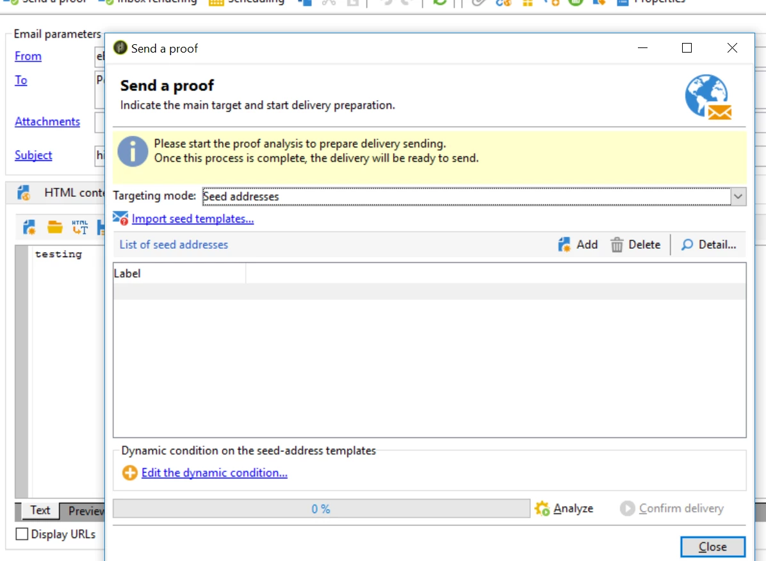Click the Attachments link

pyautogui.click(x=47, y=121)
